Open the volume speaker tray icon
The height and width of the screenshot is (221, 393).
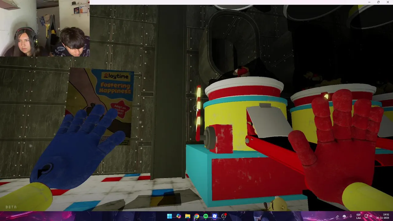(x=371, y=216)
